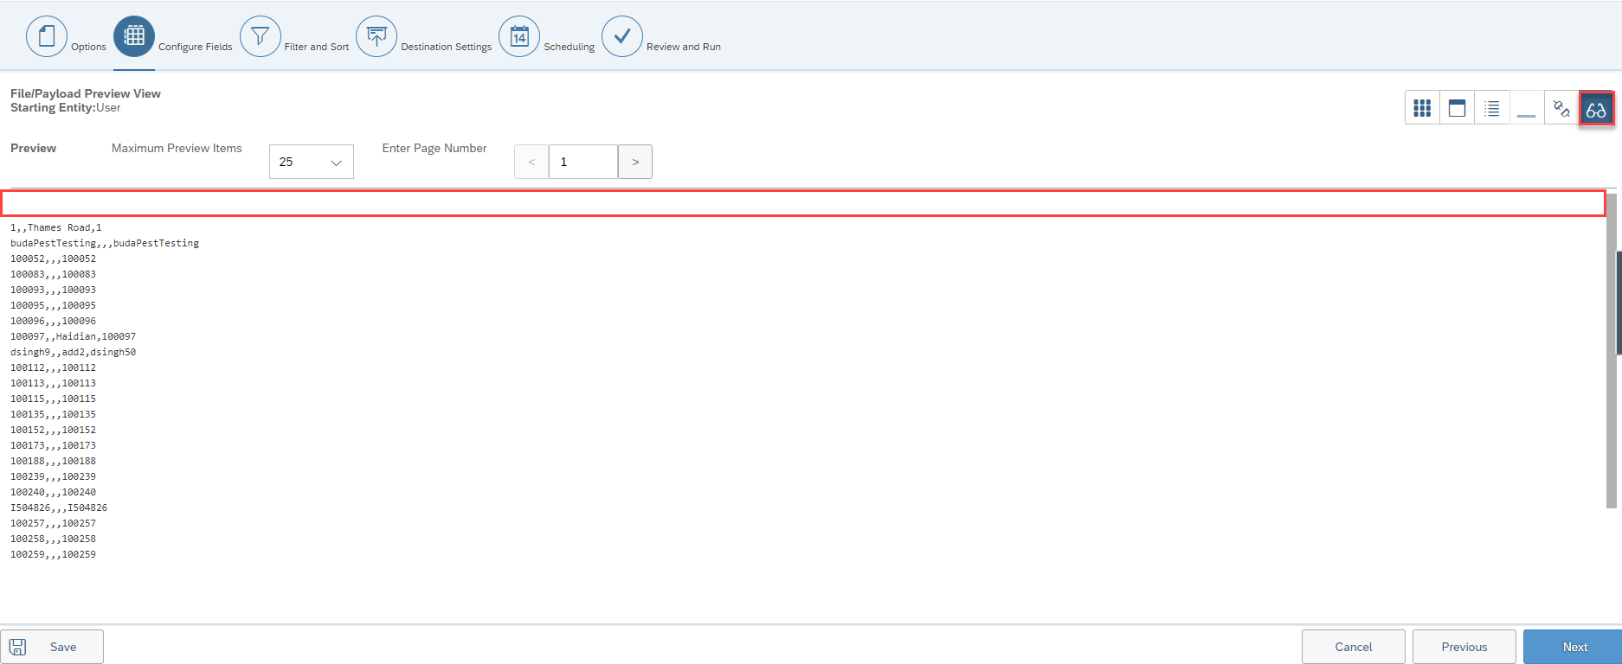Viewport: 1622px width, 664px height.
Task: Open the Scheduling calendar step icon
Action: coord(519,36)
